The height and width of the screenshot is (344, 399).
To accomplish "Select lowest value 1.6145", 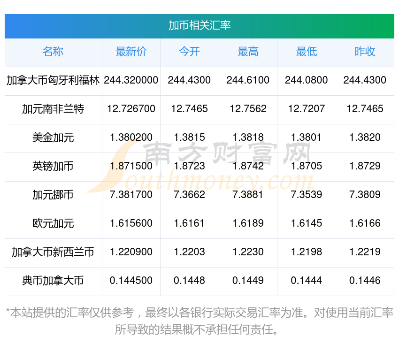I will tap(307, 223).
